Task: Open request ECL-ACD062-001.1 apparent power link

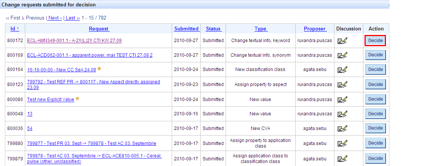Action: [90, 55]
